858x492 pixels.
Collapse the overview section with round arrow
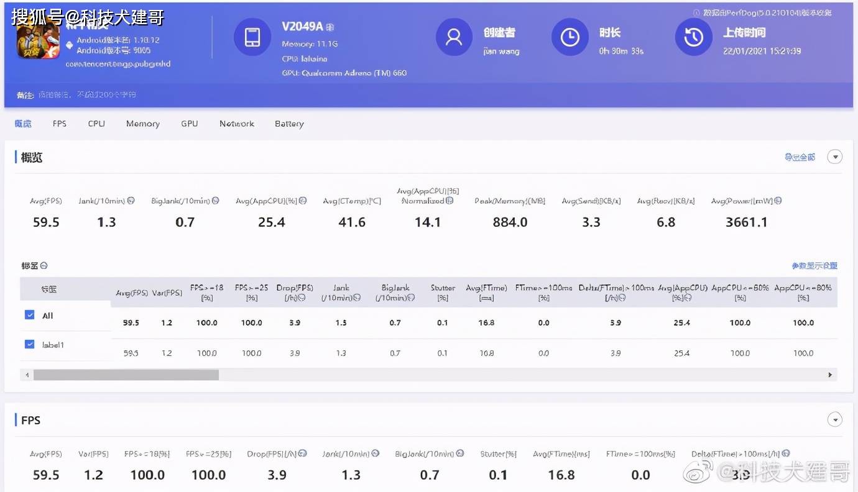[834, 157]
